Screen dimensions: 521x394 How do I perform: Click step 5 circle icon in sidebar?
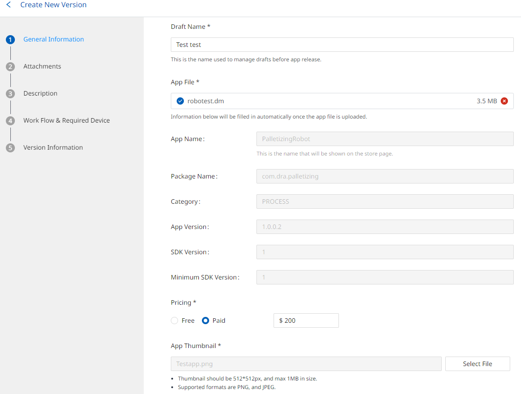pyautogui.click(x=10, y=148)
